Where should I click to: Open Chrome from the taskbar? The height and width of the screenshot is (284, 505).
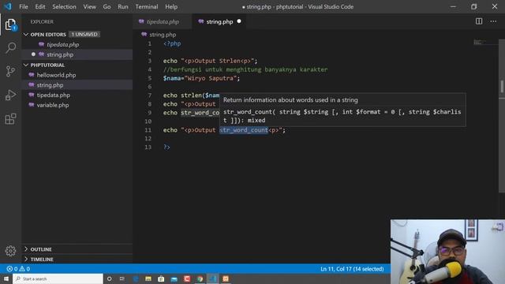(x=200, y=278)
